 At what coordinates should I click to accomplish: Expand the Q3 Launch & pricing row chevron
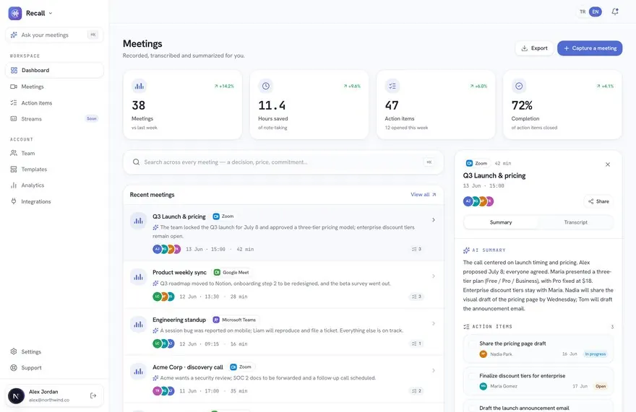pos(434,220)
